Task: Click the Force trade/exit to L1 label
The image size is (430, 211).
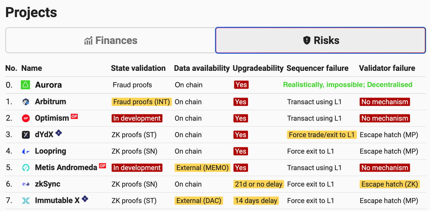Action: click(321, 135)
